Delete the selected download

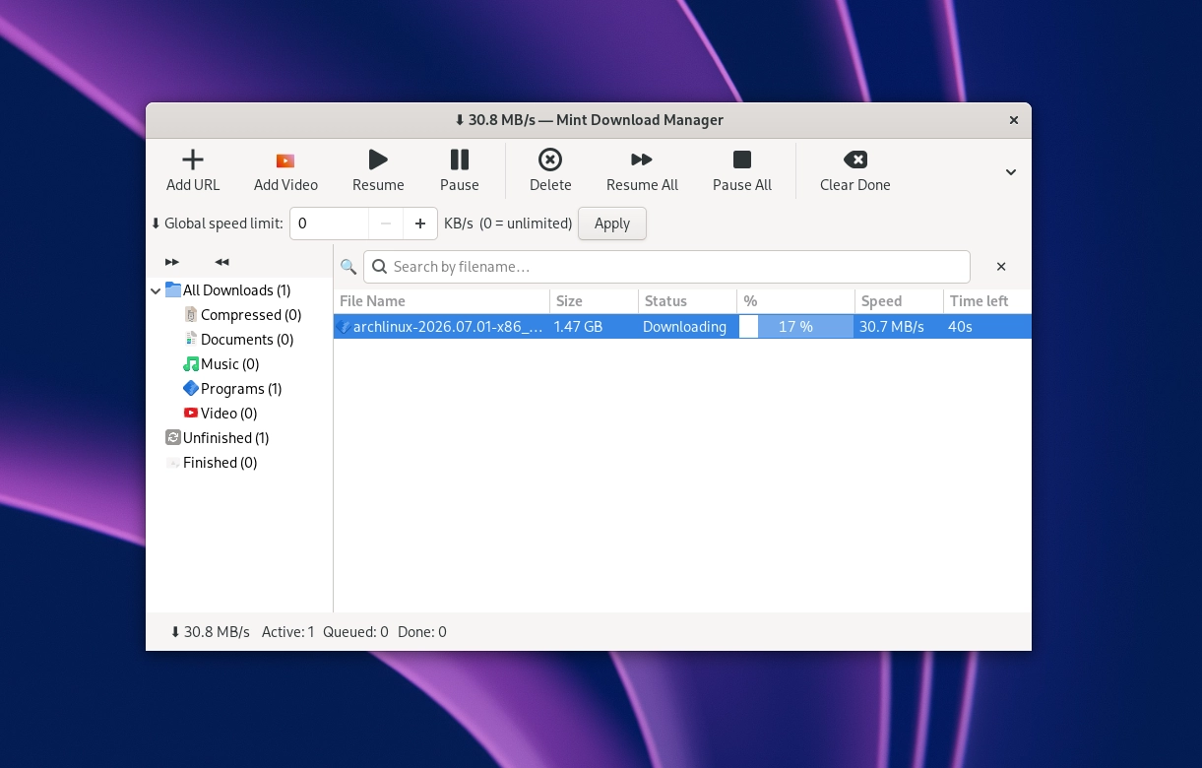click(x=550, y=170)
